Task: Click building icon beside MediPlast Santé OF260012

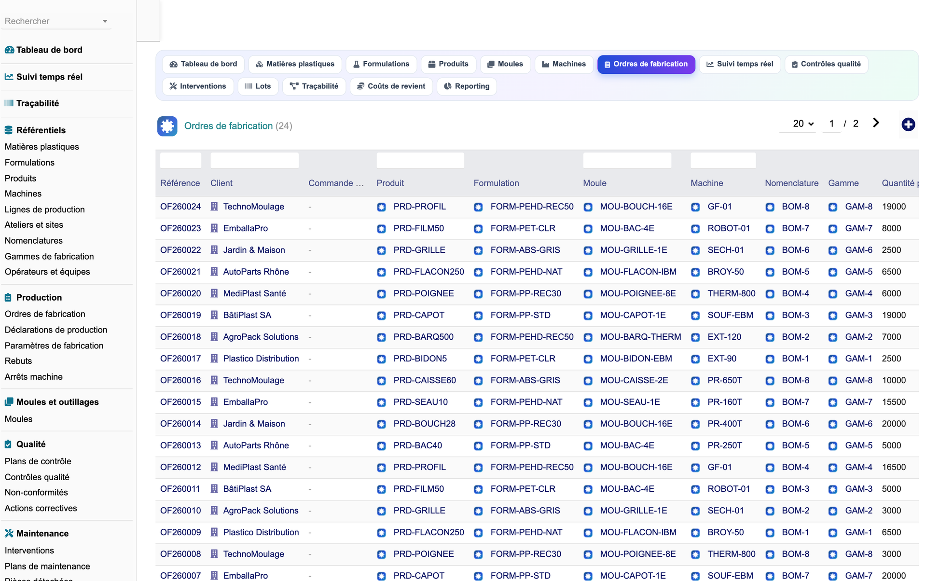Action: (214, 467)
